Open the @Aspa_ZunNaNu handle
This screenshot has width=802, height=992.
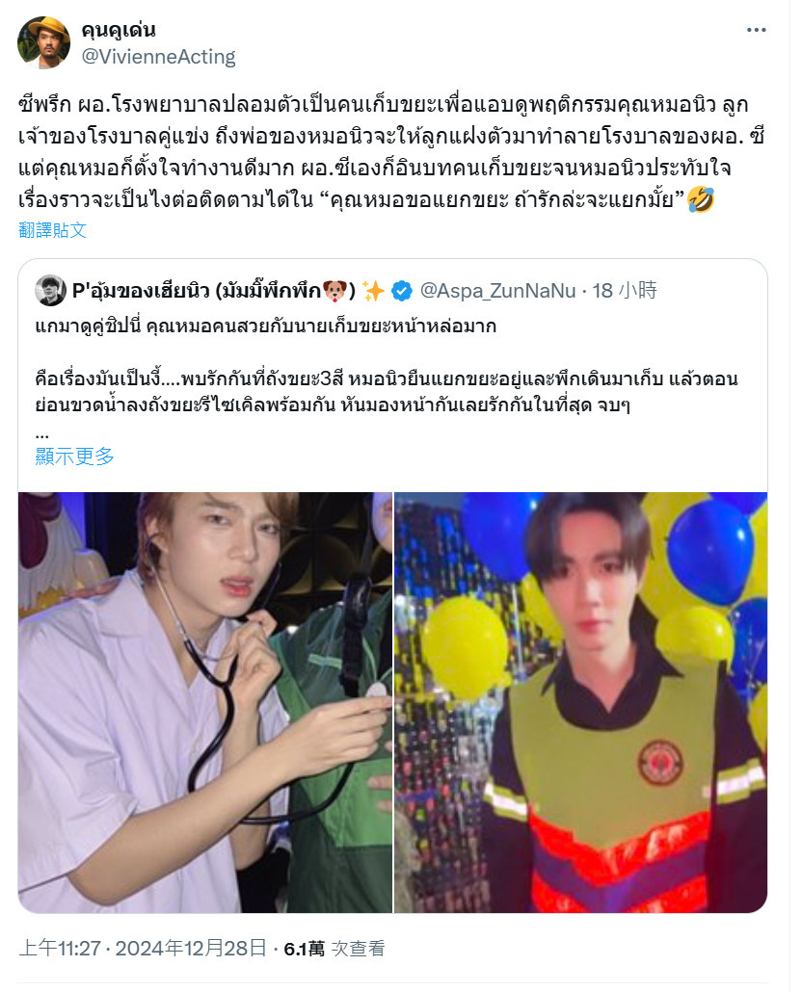click(498, 291)
